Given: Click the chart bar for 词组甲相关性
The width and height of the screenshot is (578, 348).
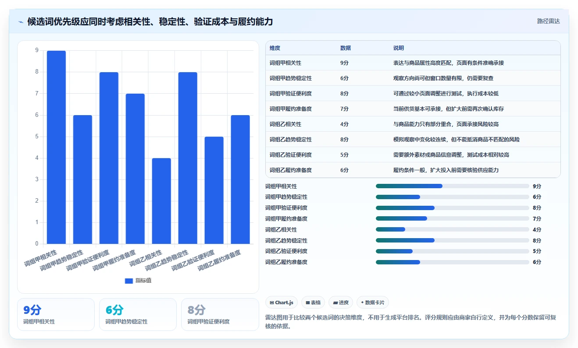Looking at the screenshot, I should click(56, 147).
